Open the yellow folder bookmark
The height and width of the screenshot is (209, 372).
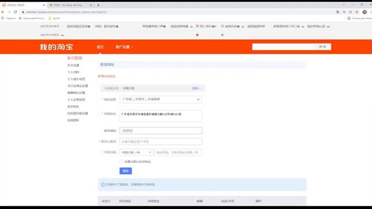tap(54, 18)
